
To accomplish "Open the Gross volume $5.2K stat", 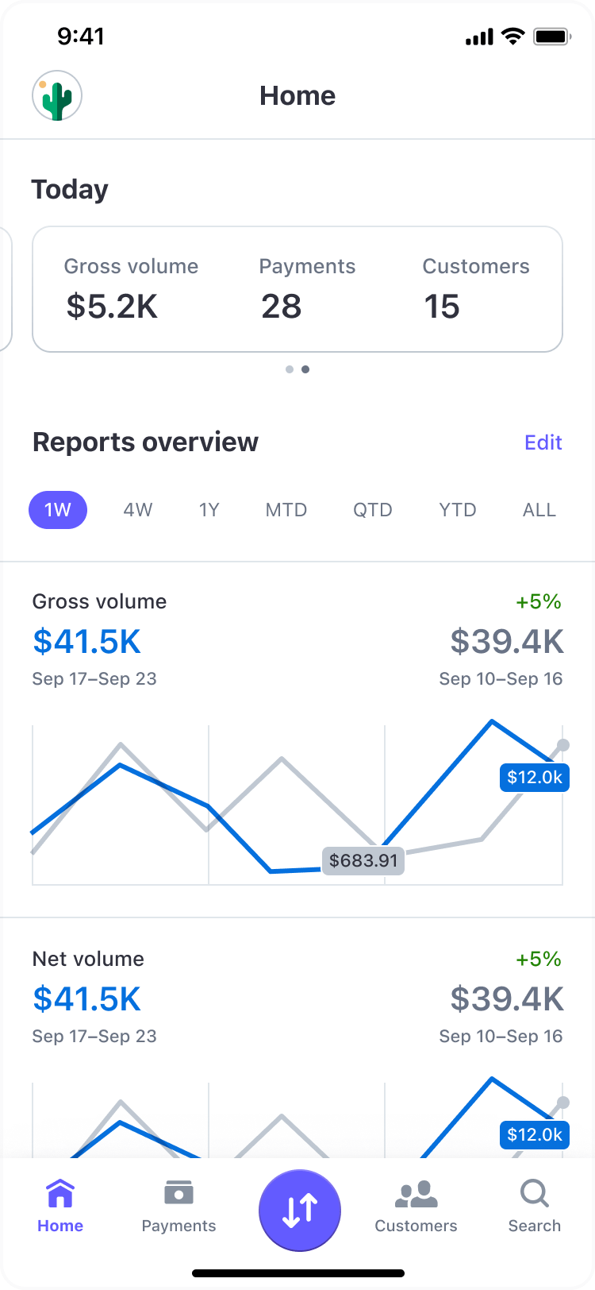I will pos(113,307).
